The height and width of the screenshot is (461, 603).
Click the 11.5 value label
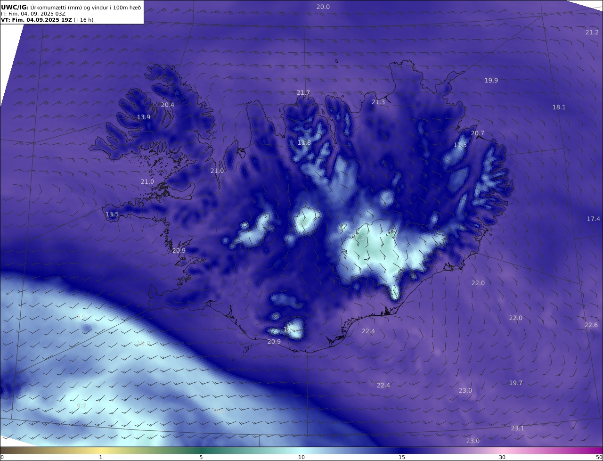(x=460, y=145)
